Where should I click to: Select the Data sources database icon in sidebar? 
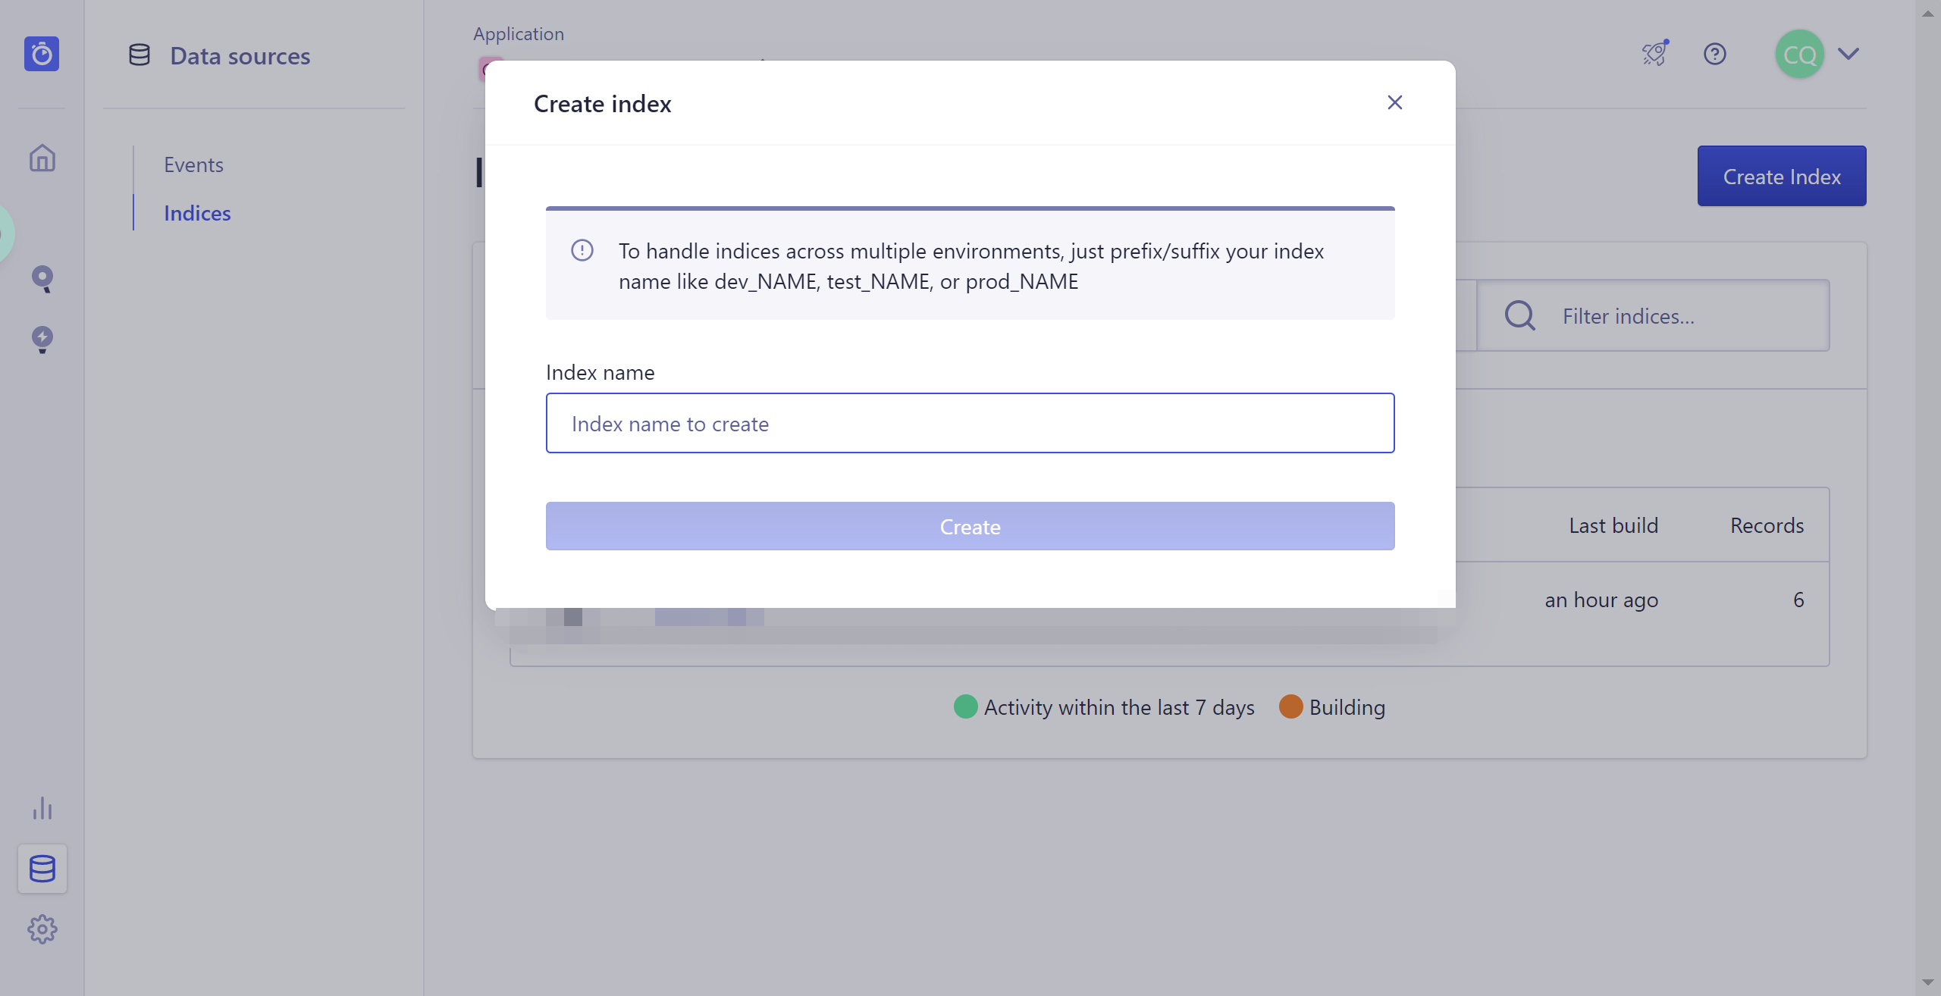coord(42,869)
